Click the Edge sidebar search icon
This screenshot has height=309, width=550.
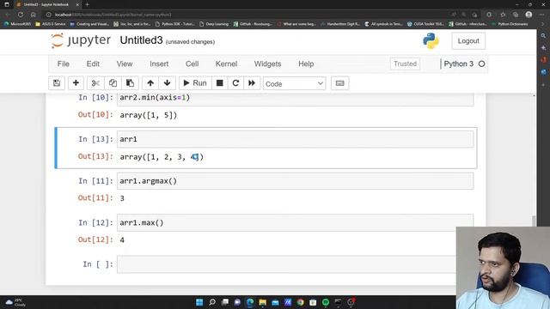coord(543,36)
